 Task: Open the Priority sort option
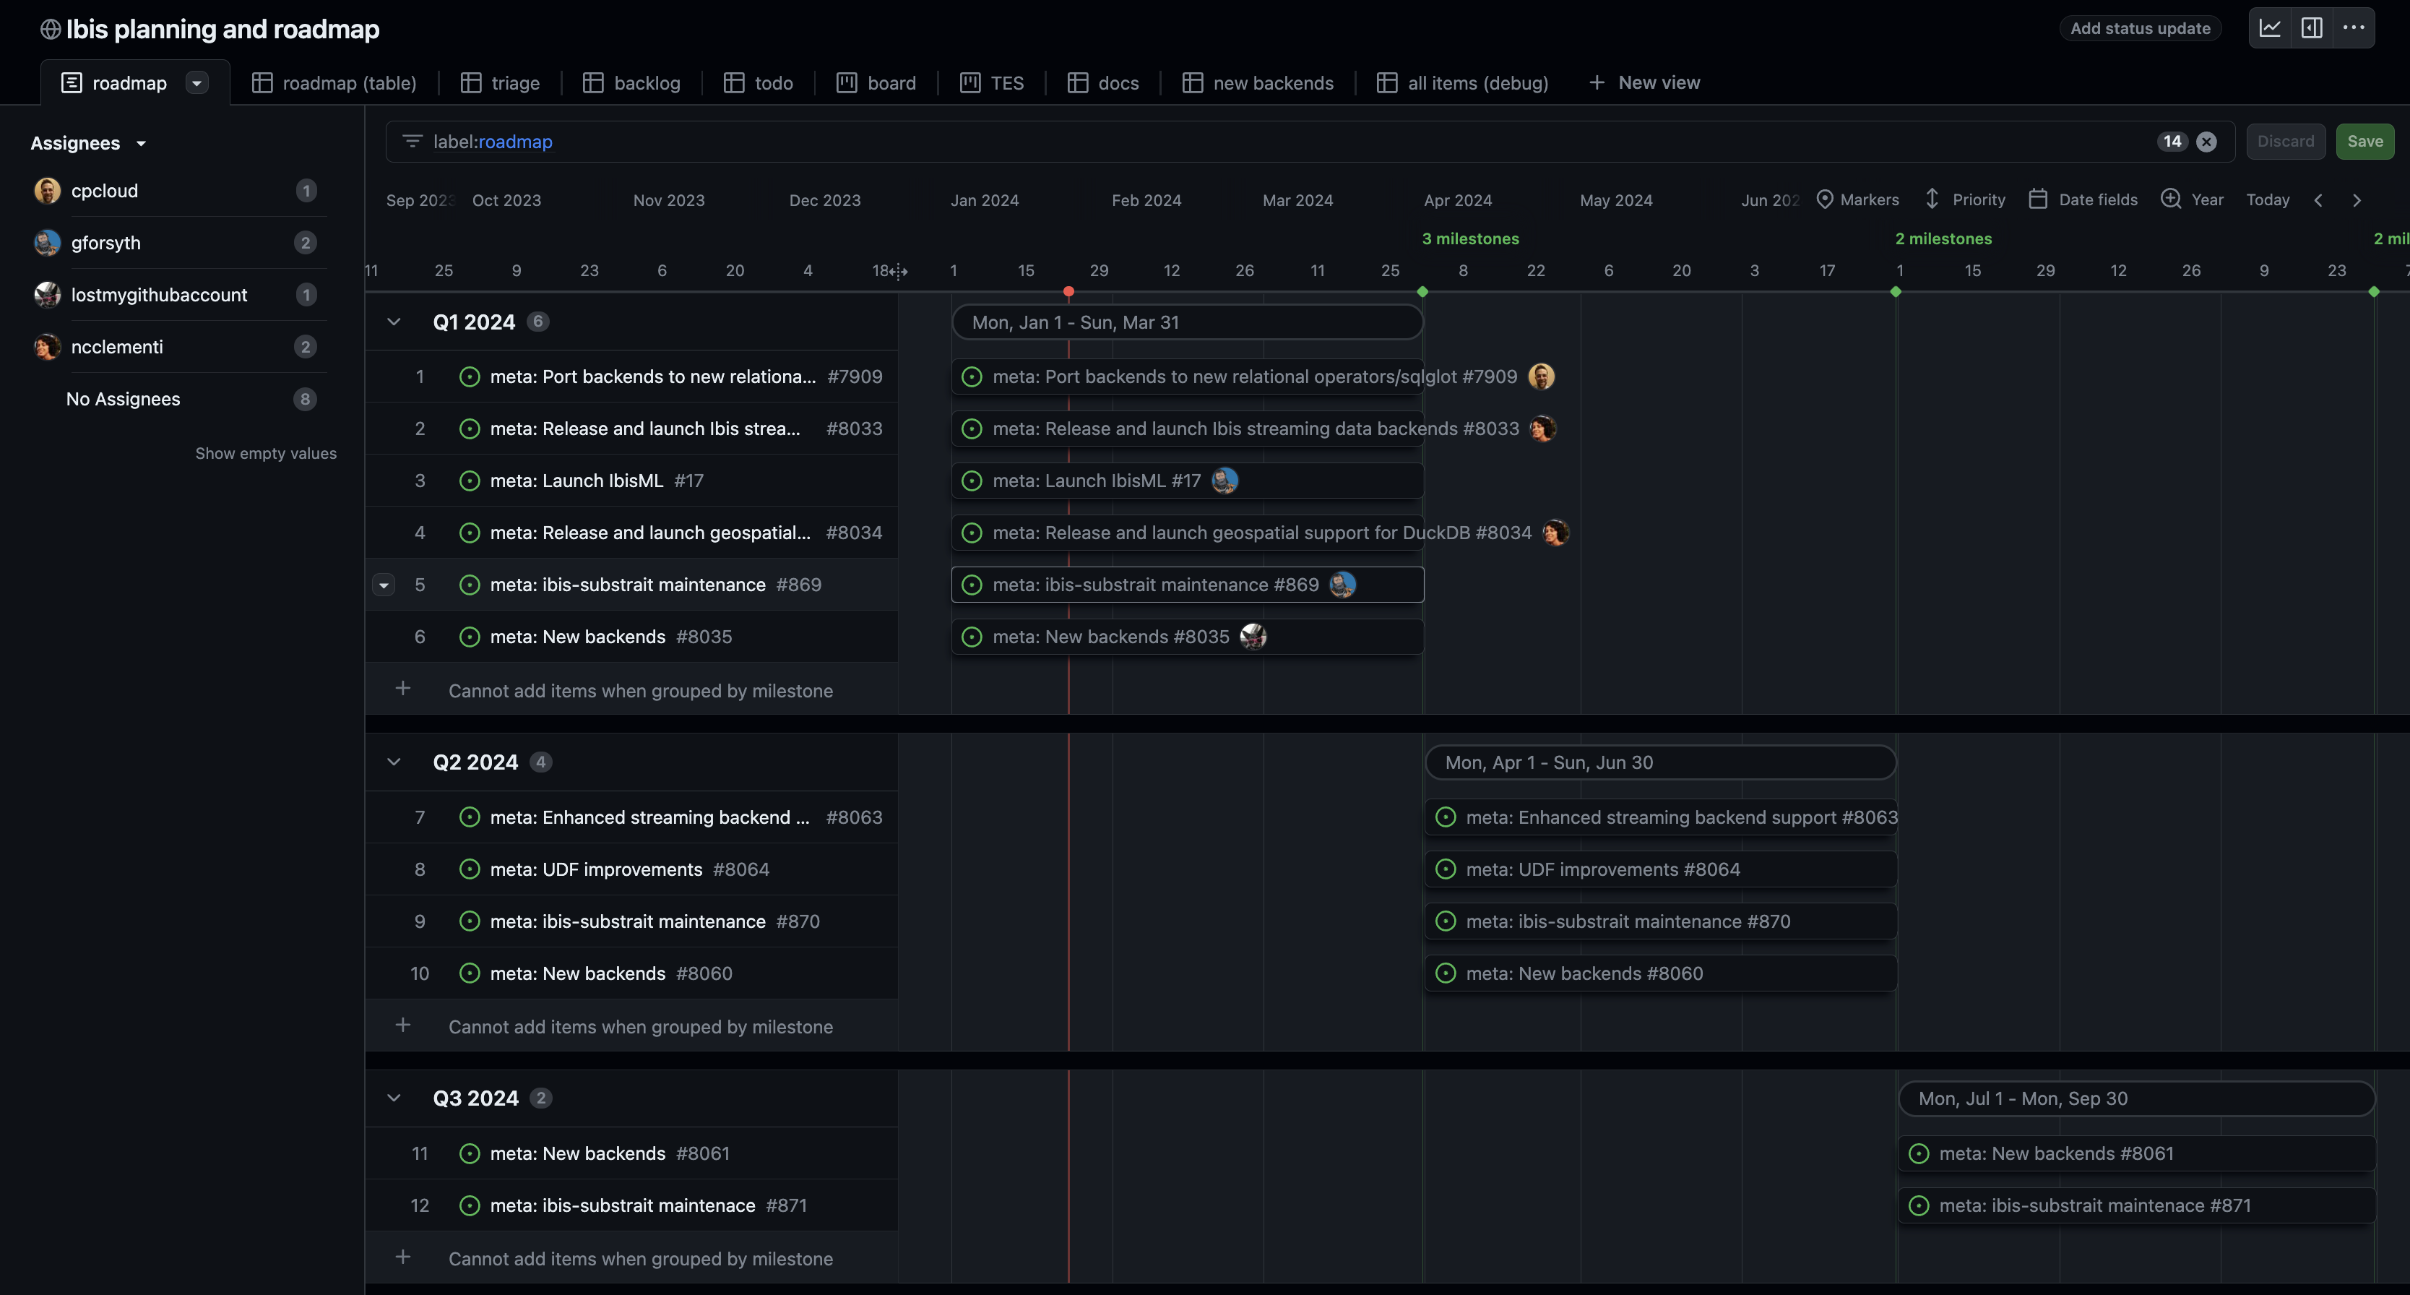point(1965,199)
